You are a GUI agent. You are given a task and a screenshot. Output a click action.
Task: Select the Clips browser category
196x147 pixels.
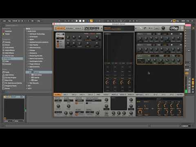coord(7,61)
